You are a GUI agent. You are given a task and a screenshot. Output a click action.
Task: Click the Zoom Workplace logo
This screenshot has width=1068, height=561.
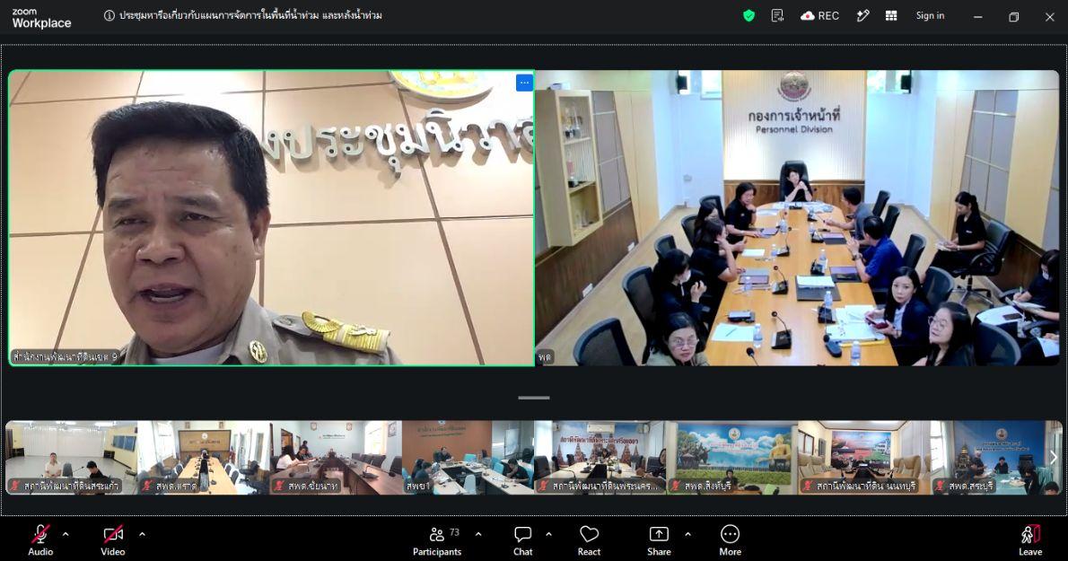pyautogui.click(x=41, y=18)
